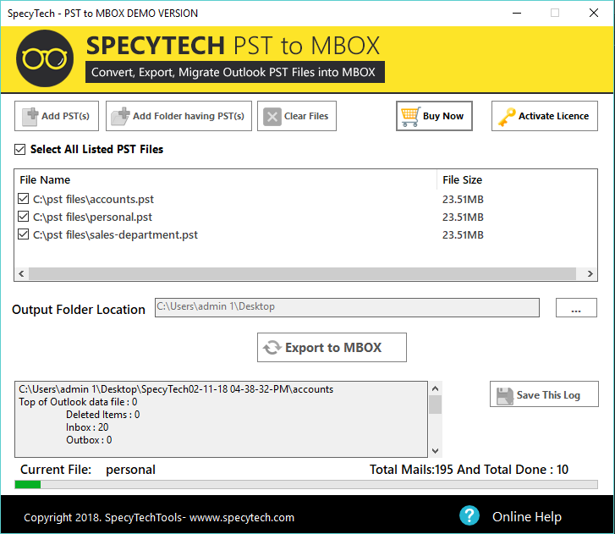Screen dimensions: 615x534
Task: Click the Clear Files button
Action: point(297,116)
